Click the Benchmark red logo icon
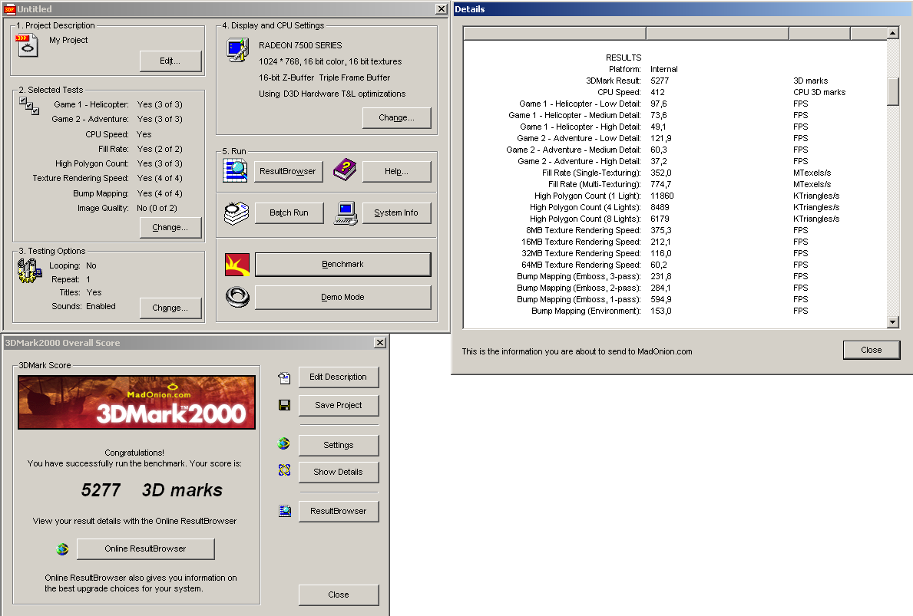Viewport: 913px width, 616px height. pyautogui.click(x=236, y=264)
